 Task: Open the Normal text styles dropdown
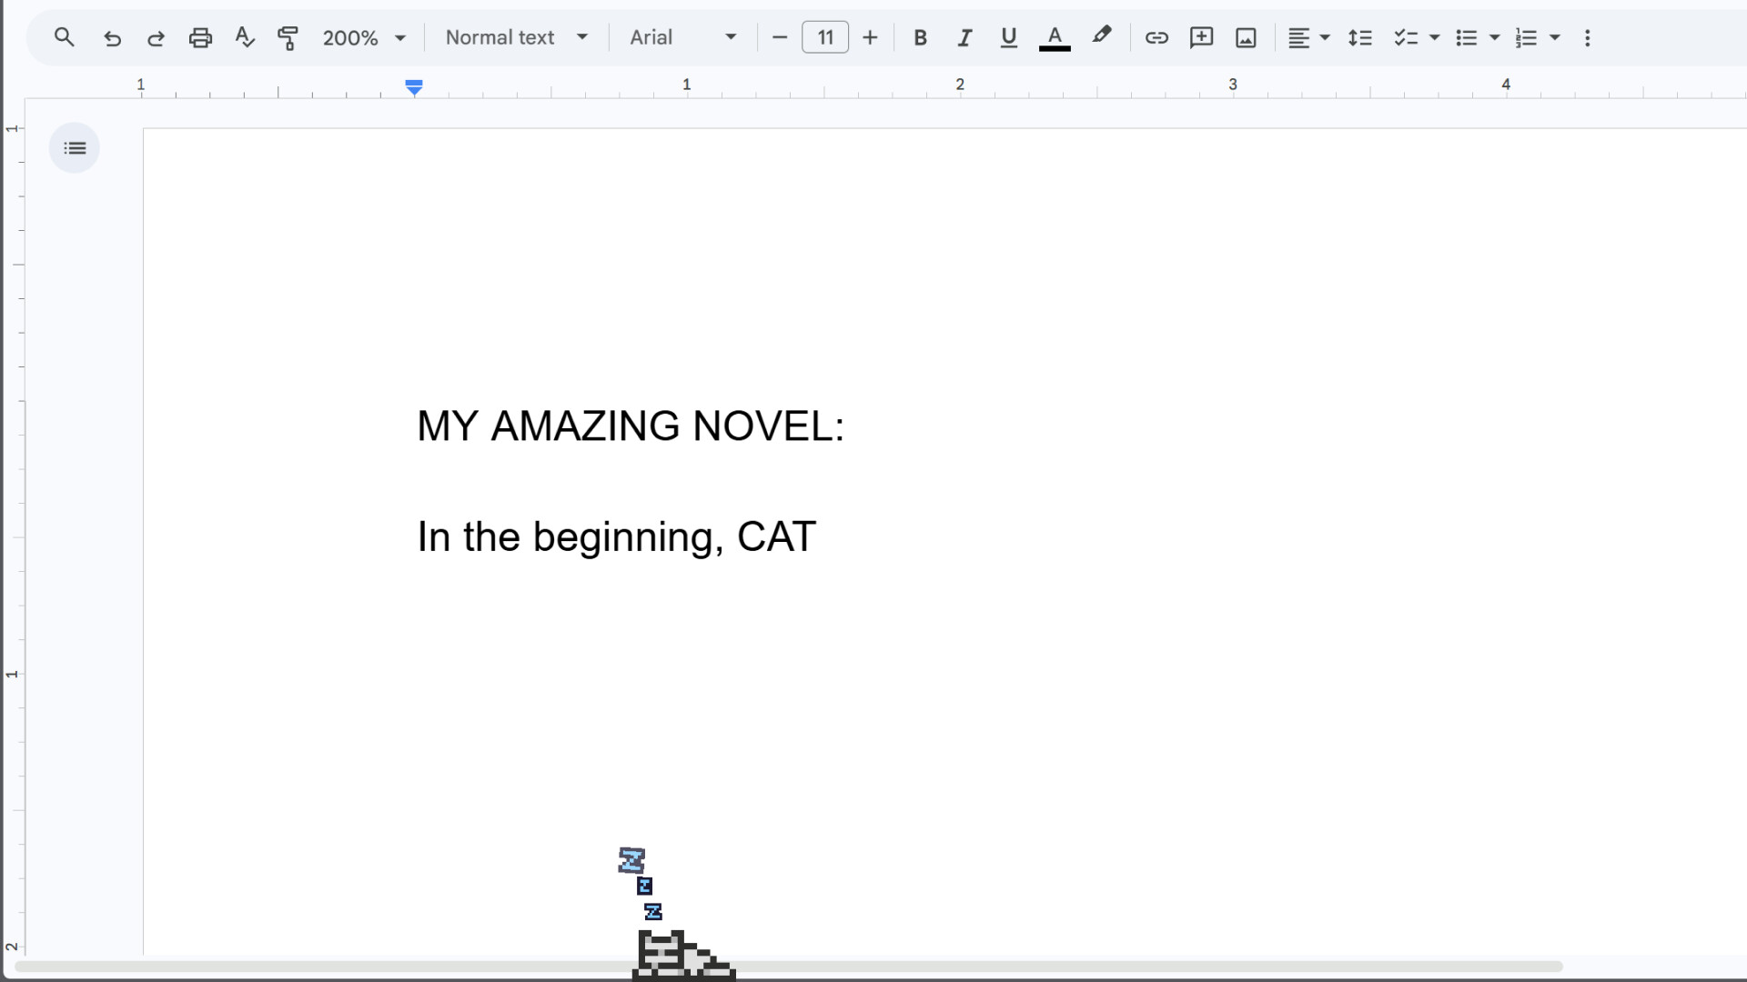click(517, 37)
